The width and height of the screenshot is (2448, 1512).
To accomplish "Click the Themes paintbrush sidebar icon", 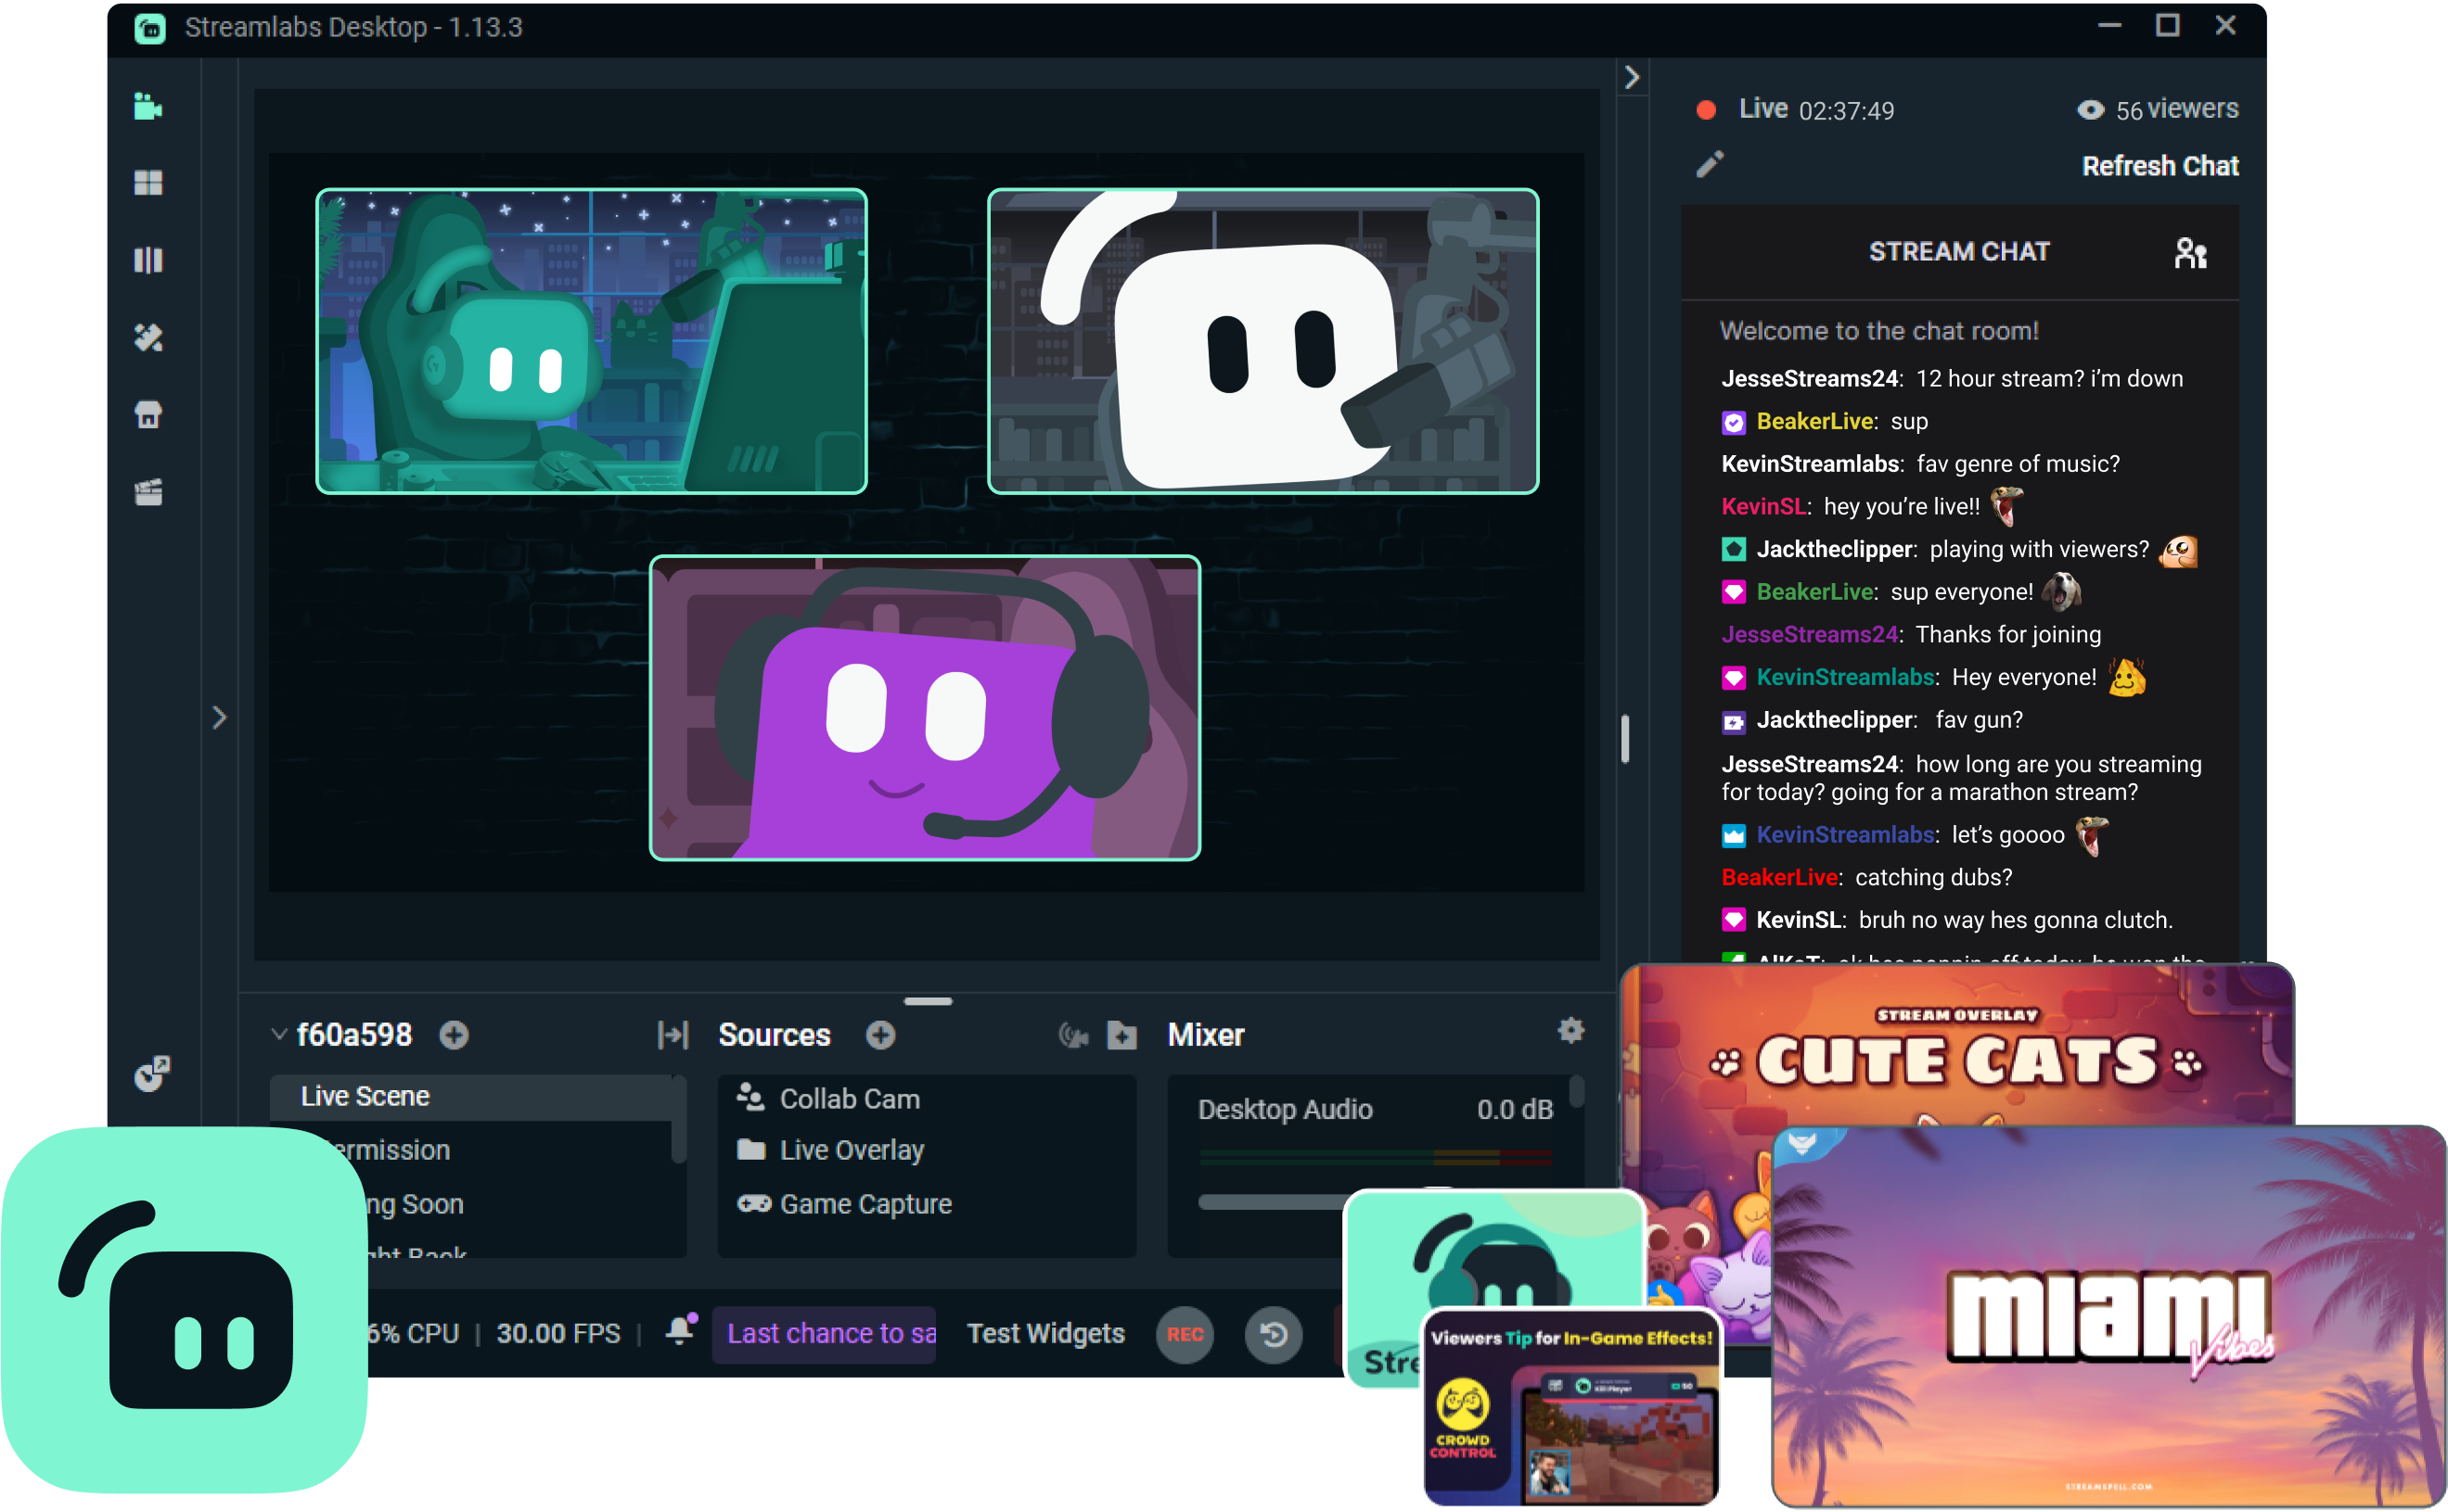I will tap(148, 338).
